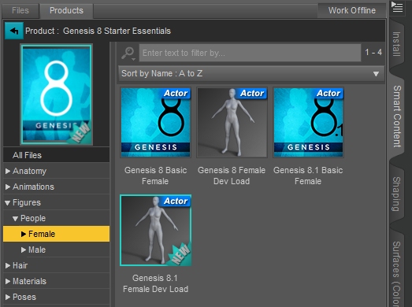Expand the Female subcategory arrow
The width and height of the screenshot is (412, 307).
coord(24,234)
